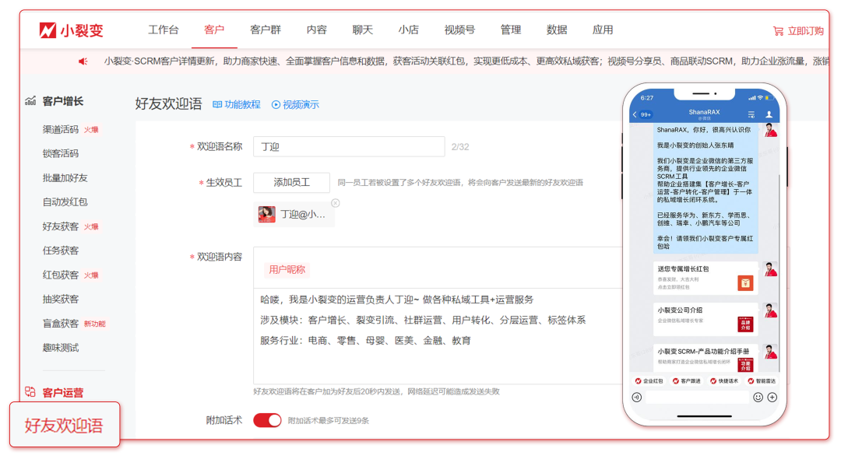Tap the plus icon in the chat input bar

[772, 397]
